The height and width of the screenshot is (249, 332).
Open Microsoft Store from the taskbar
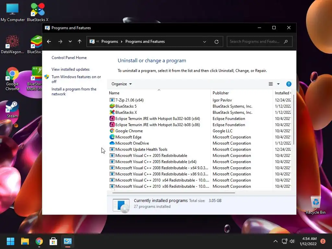click(53, 241)
